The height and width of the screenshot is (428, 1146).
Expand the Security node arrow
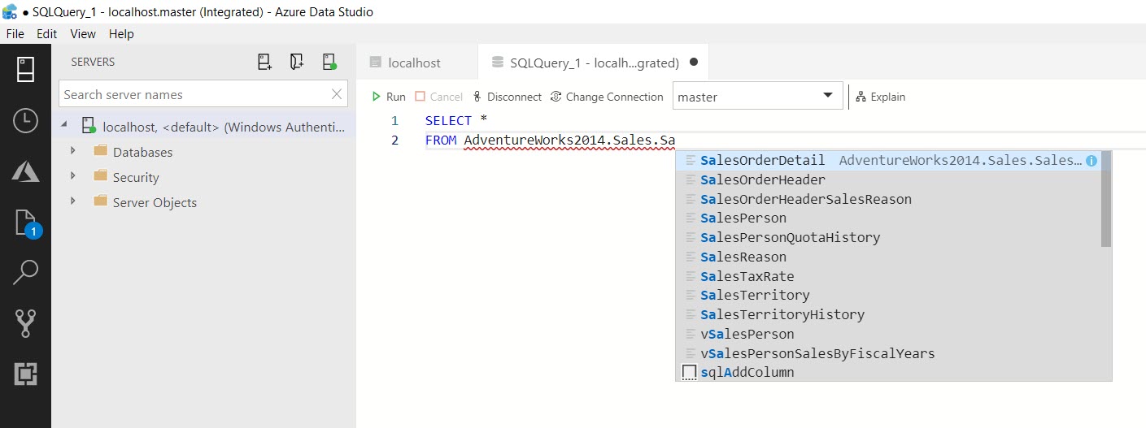pos(73,176)
